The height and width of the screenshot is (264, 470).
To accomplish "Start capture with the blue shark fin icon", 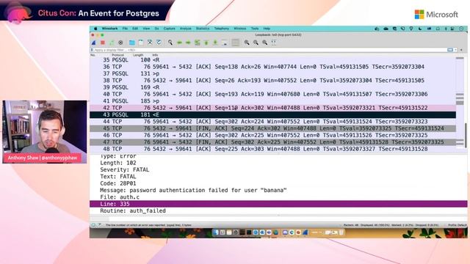I will click(x=94, y=43).
